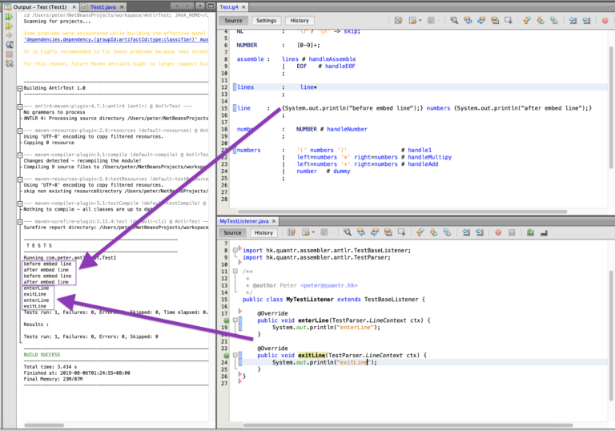This screenshot has width=615, height=431.
Task: Open History view of Test.g4
Action: pyautogui.click(x=299, y=20)
